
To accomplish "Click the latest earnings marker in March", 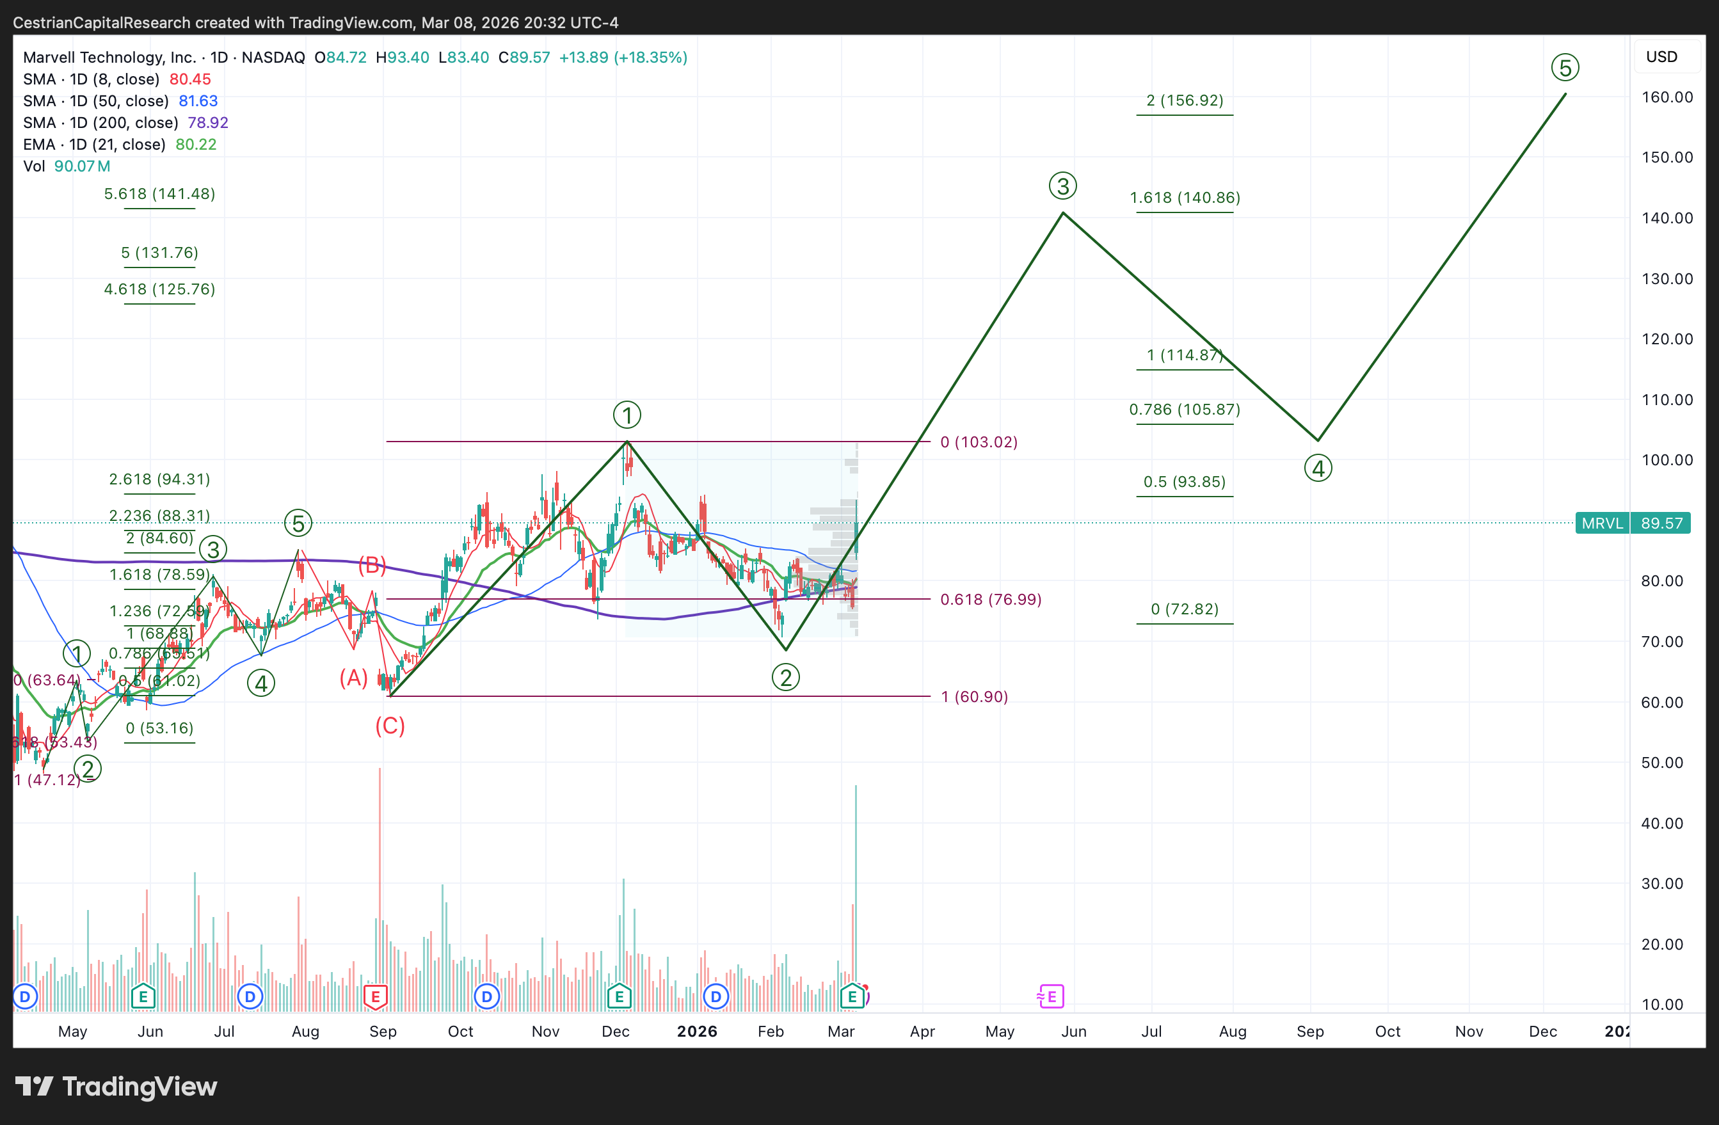I will coord(852,997).
